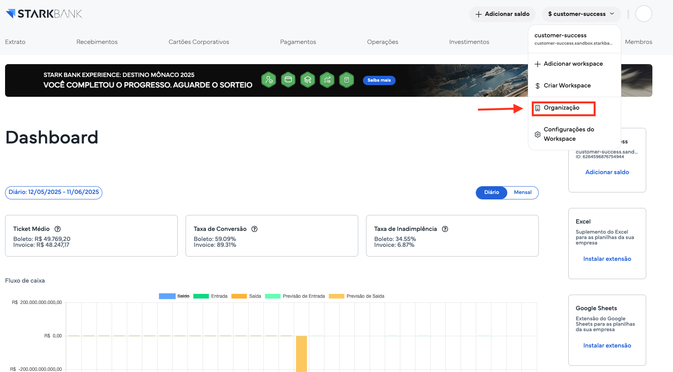Click the building icon beside Organização
673x372 pixels.
tap(538, 108)
